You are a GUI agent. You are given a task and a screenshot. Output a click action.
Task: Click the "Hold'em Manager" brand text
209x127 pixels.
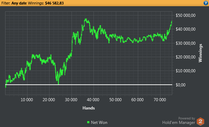pyautogui.click(x=179, y=122)
